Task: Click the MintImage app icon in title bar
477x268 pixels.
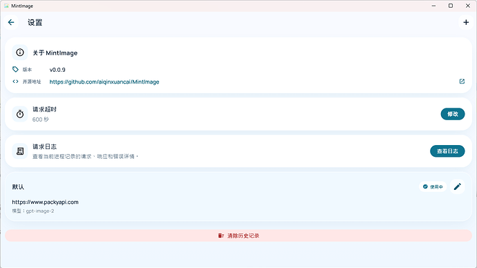Action: click(x=6, y=6)
